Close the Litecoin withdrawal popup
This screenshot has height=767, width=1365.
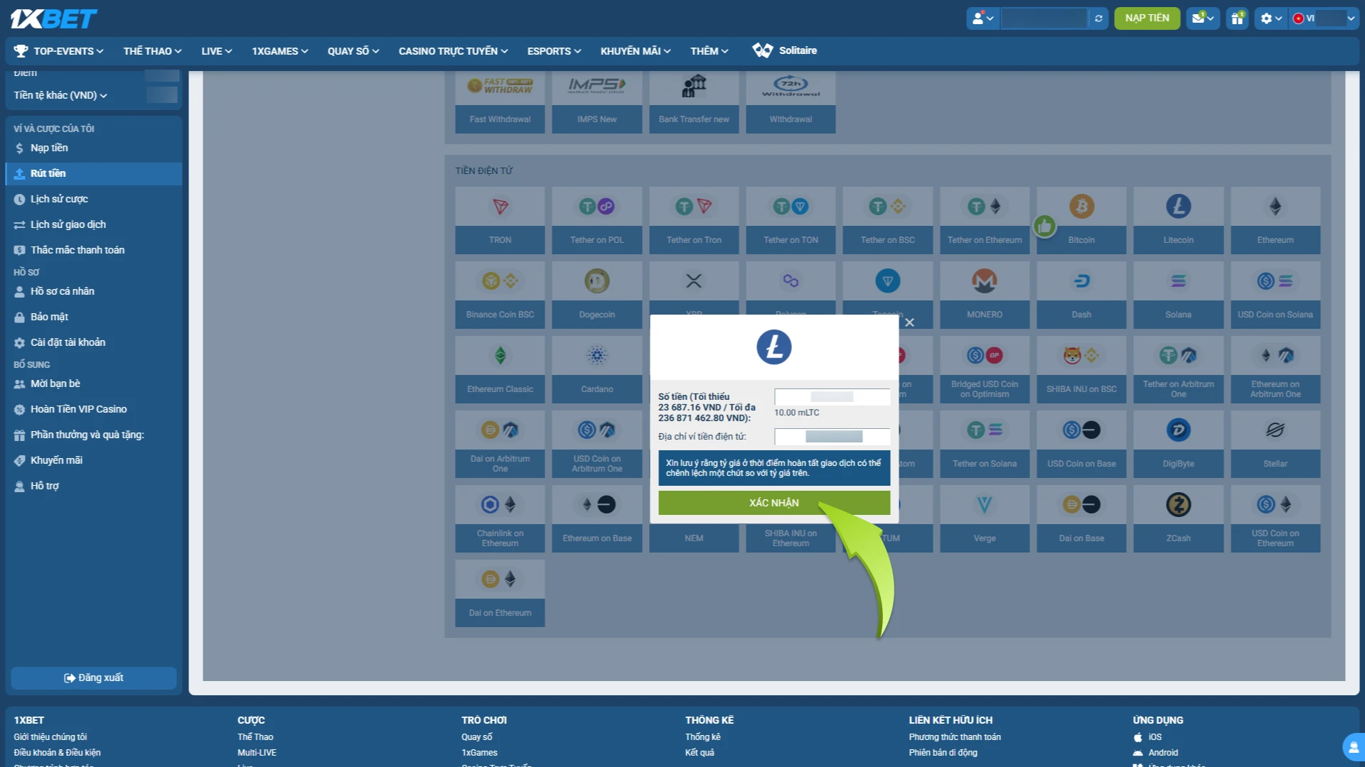coord(909,322)
